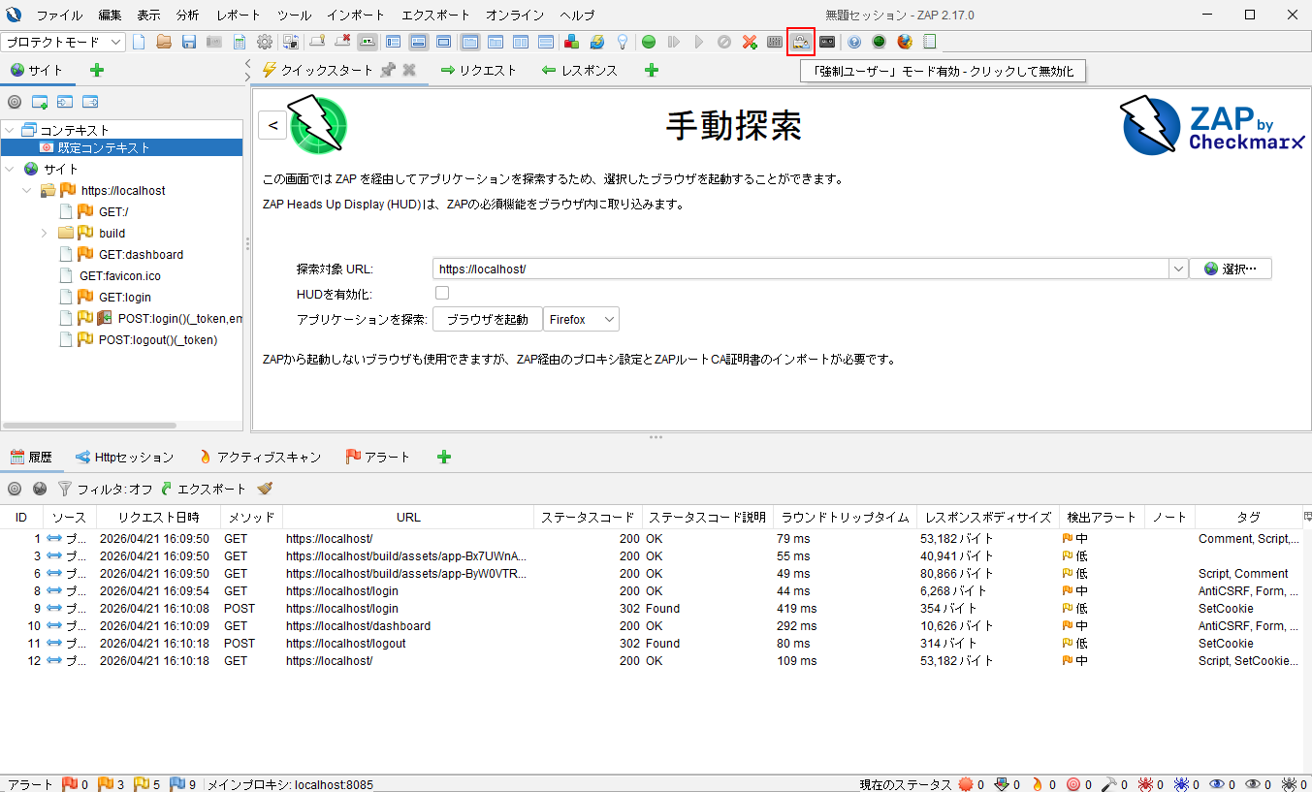Click the green radar target toolbar icon
This screenshot has height=792, width=1312.
[880, 42]
